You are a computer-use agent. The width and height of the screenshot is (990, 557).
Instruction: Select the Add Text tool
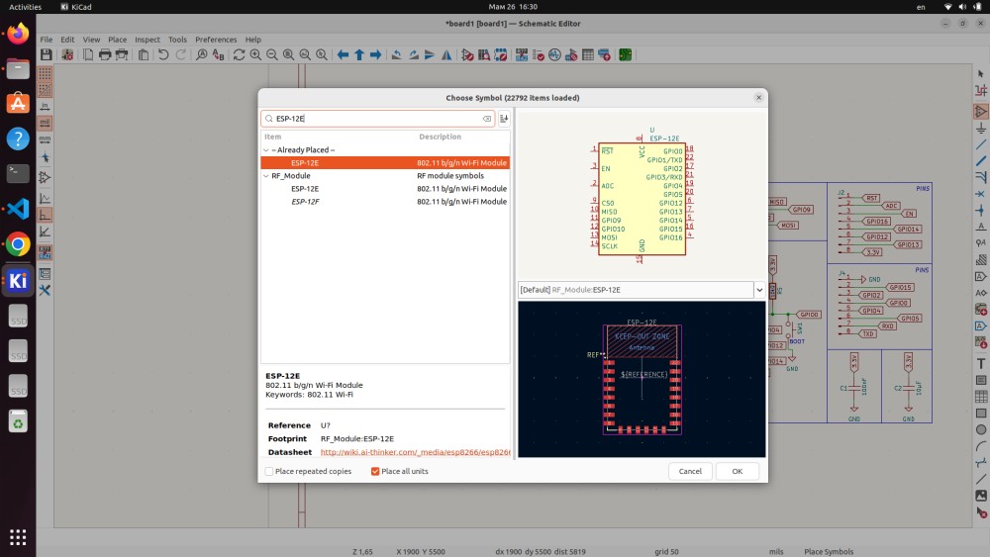pos(980,363)
